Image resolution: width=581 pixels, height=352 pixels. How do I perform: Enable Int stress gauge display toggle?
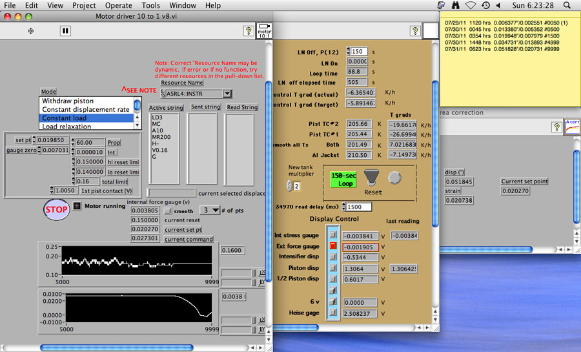(333, 236)
